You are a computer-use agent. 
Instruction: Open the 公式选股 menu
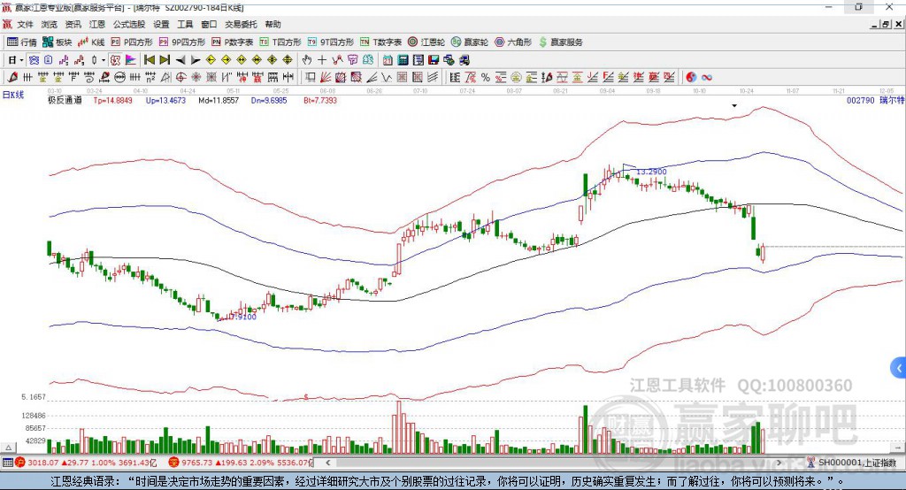click(x=129, y=24)
